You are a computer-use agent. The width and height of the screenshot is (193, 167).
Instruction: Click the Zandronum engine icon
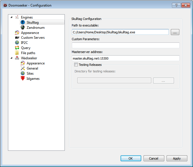23,27
